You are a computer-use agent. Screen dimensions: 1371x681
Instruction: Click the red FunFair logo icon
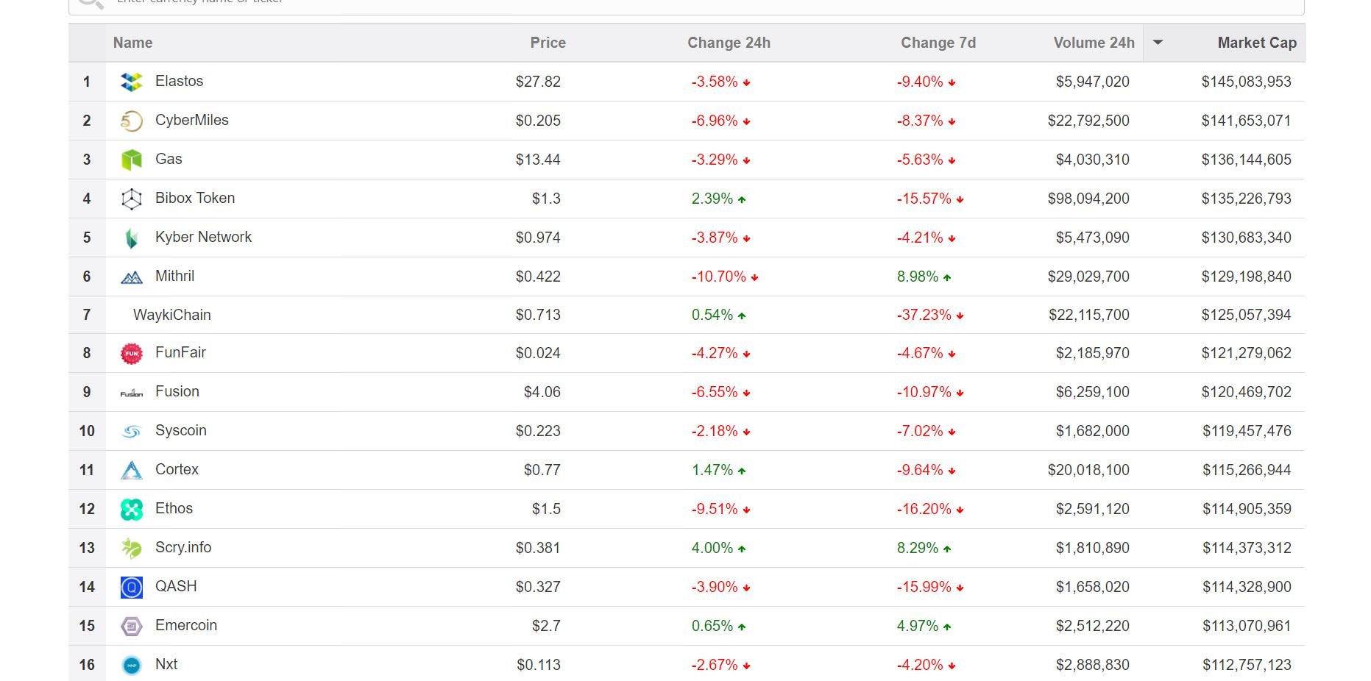(131, 354)
